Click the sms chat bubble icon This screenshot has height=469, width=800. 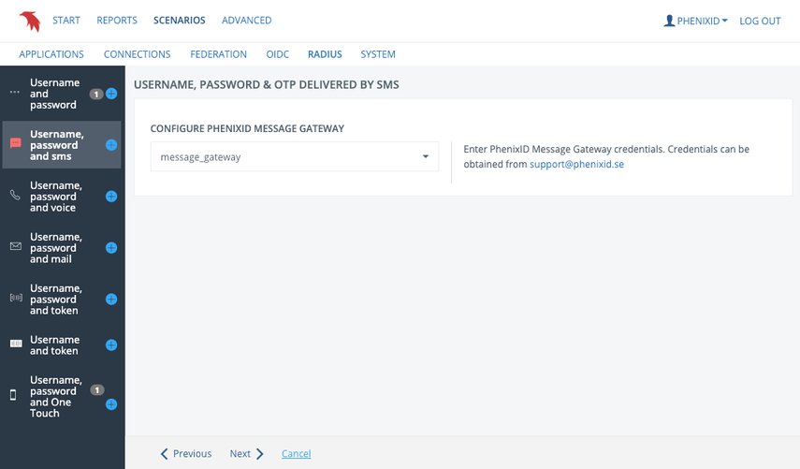[16, 143]
